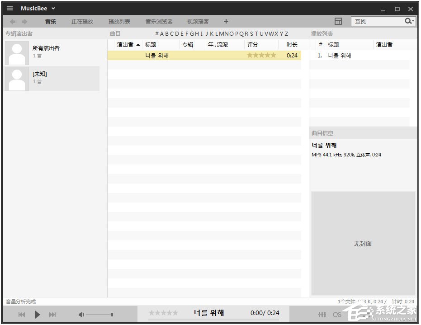Click the equalizer icon in the player bar
Screen dimensions: 421x325
pos(322,314)
